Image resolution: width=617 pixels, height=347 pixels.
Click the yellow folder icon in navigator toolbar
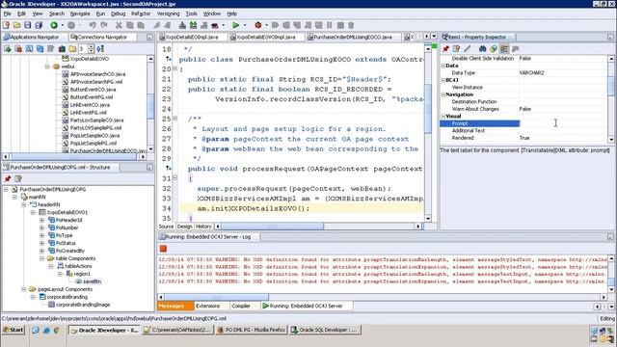(72, 49)
